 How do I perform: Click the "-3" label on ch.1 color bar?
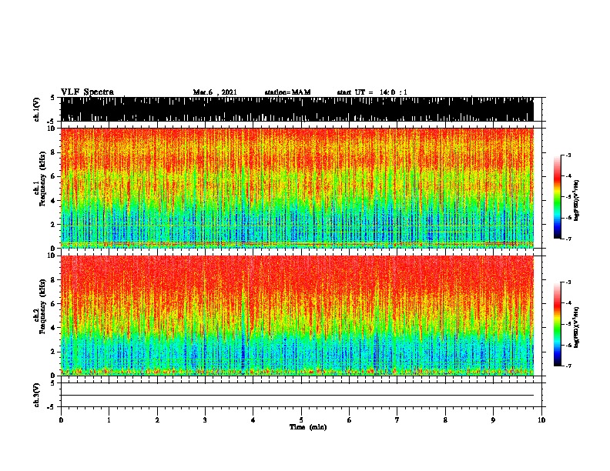[x=568, y=155]
